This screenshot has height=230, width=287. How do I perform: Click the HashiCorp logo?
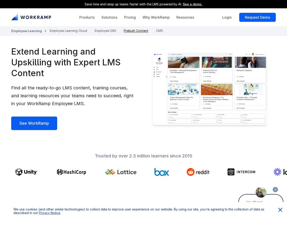(71, 172)
